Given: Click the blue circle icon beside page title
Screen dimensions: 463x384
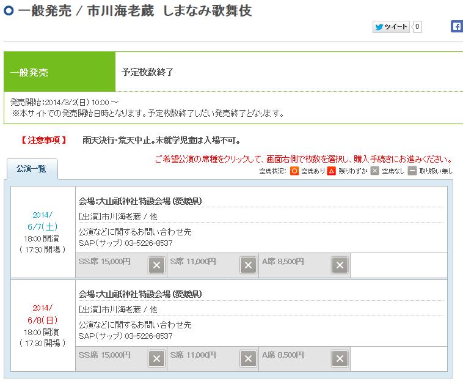Looking at the screenshot, I should click(9, 11).
